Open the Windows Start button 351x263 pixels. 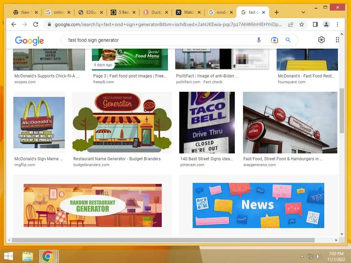tap(9, 256)
